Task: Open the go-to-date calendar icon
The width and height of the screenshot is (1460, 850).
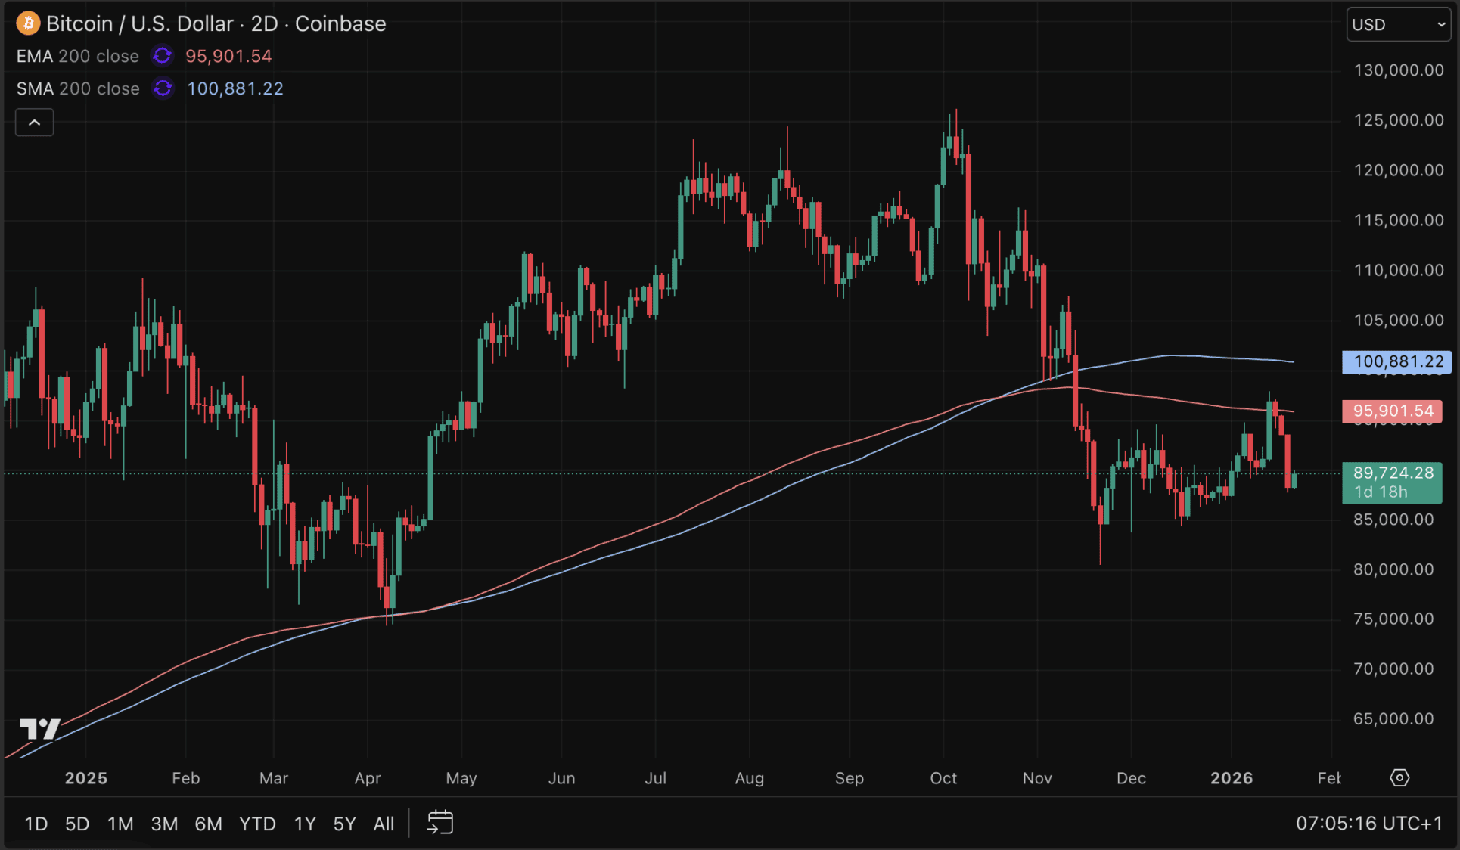Action: (440, 823)
